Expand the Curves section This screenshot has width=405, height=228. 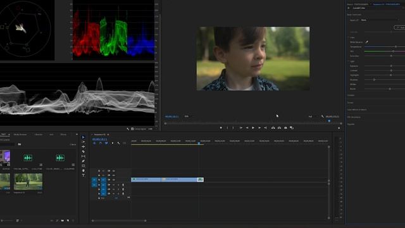click(350, 103)
